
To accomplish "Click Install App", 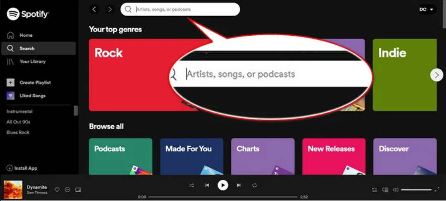I will pos(22,168).
